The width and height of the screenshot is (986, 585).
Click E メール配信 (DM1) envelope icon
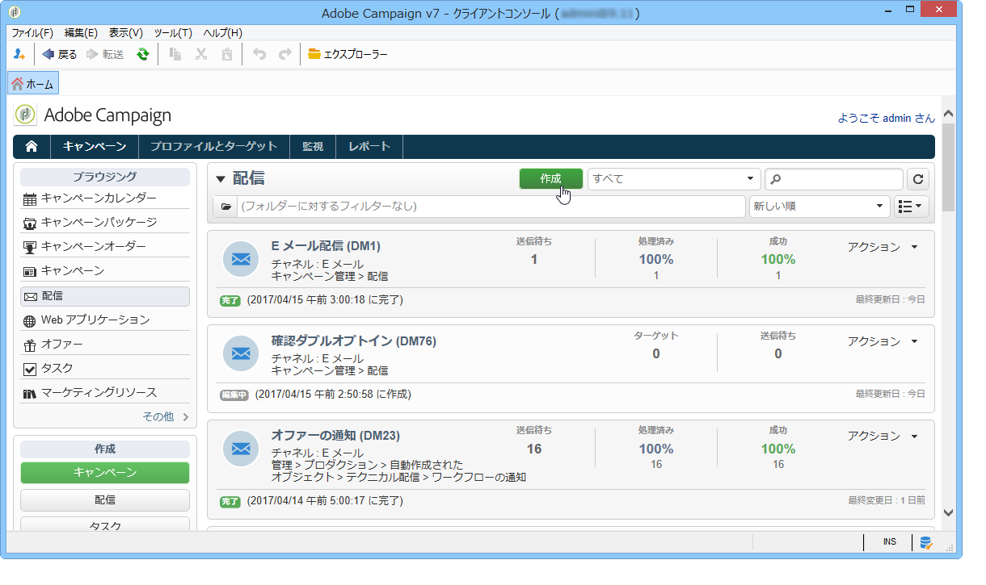pos(241,259)
